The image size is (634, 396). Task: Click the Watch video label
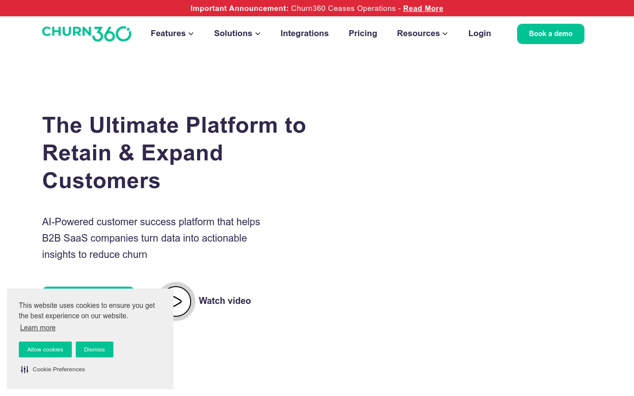pos(225,301)
